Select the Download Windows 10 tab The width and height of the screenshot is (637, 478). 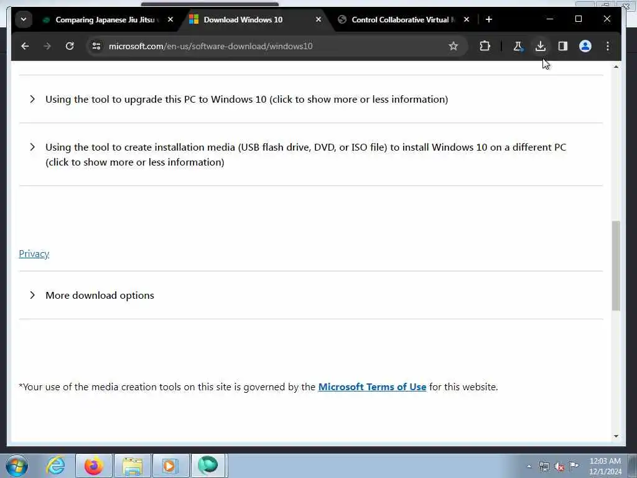click(x=257, y=19)
